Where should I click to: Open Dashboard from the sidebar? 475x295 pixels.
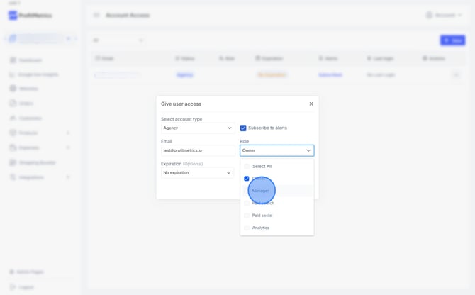[30, 60]
